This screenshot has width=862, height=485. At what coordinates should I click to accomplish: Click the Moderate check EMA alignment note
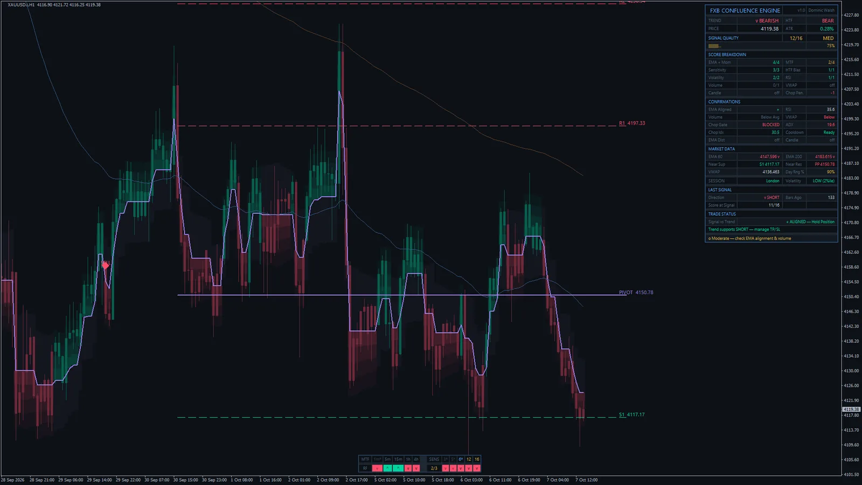point(749,238)
